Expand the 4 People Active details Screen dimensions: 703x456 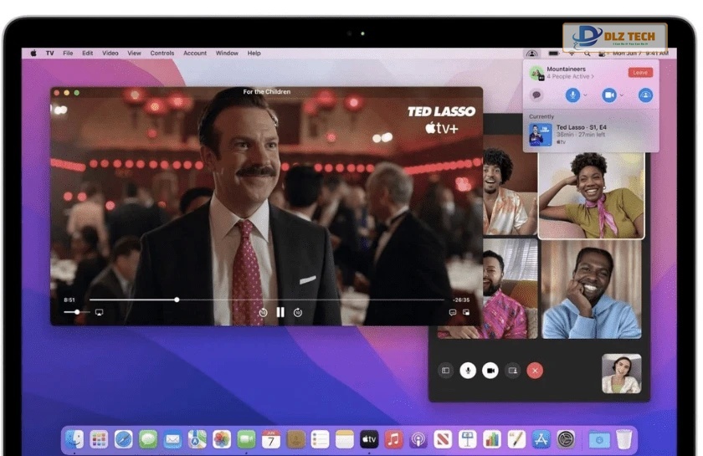point(569,76)
